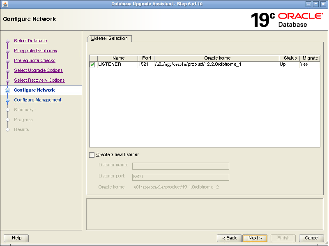Screen dimensions: 329x246
Task: Go to Select Database step
Action: click(30, 41)
